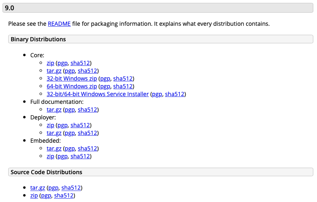Download the Core tar.gz distribution
Screen dimensions: 317x202
point(54,71)
